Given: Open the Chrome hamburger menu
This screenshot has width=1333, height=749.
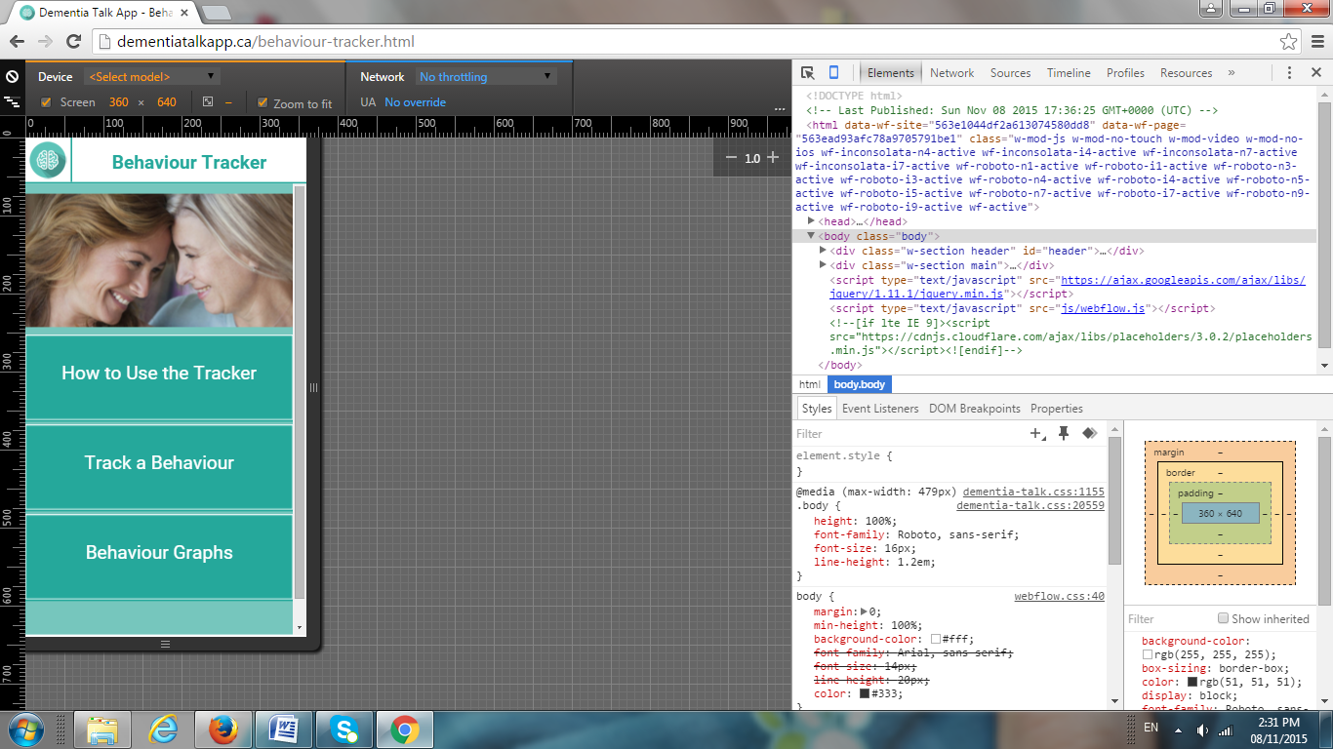Looking at the screenshot, I should coord(1315,42).
